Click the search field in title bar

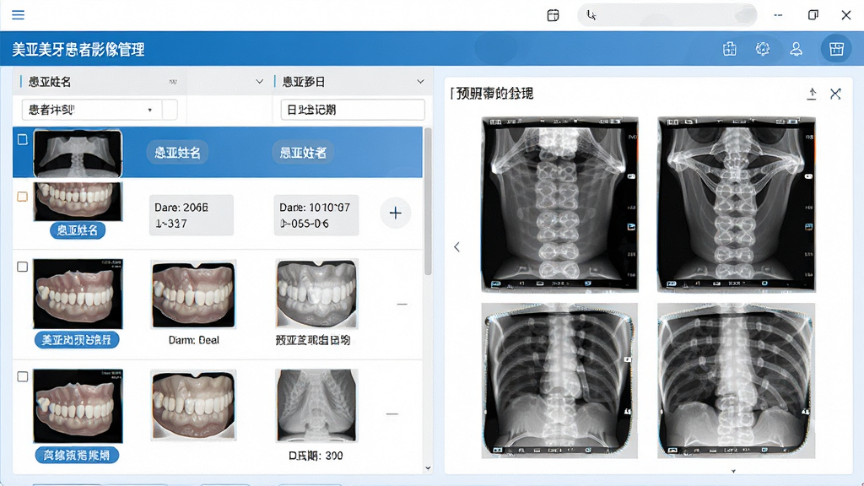[667, 15]
